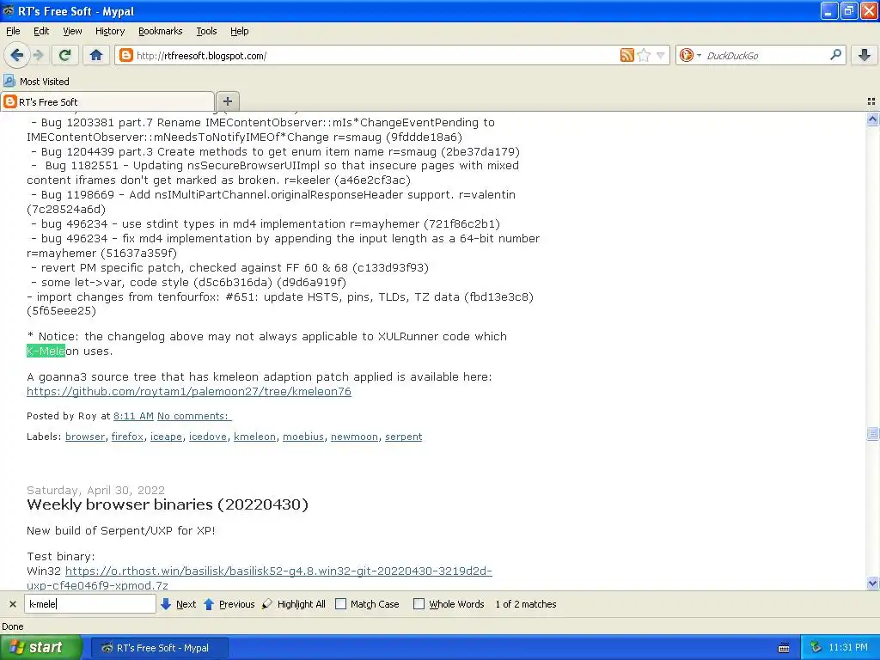Toggle Highlight All in find bar
880x660 pixels.
coord(294,604)
